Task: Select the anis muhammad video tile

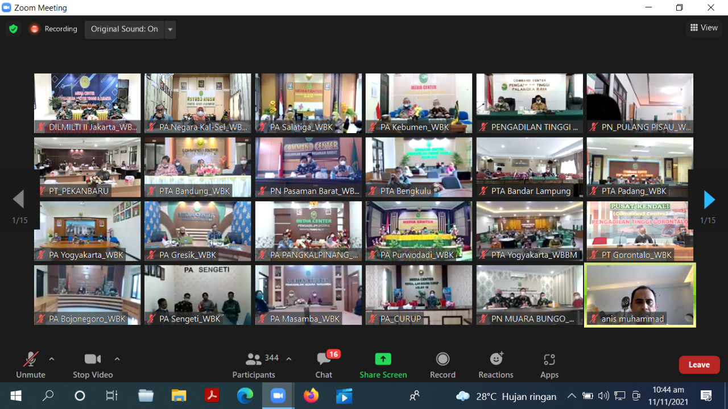Action: pos(639,295)
